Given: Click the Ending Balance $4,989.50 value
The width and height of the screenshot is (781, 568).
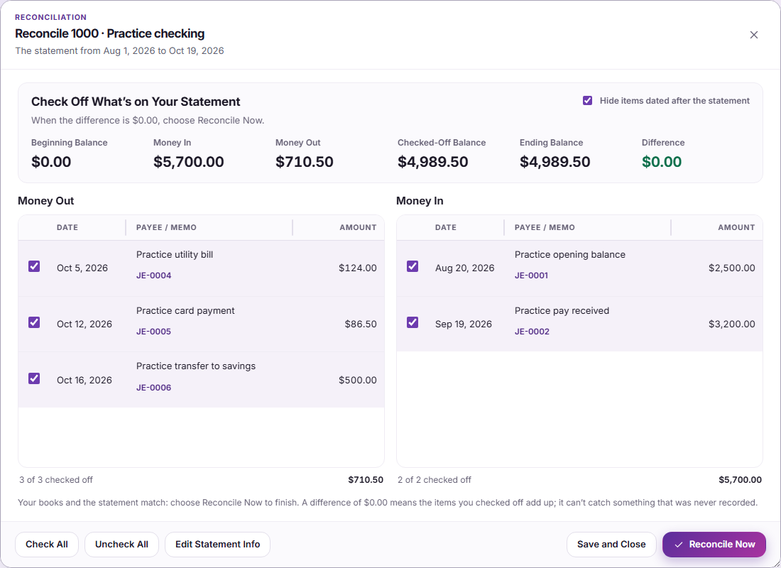Looking at the screenshot, I should pyautogui.click(x=555, y=162).
